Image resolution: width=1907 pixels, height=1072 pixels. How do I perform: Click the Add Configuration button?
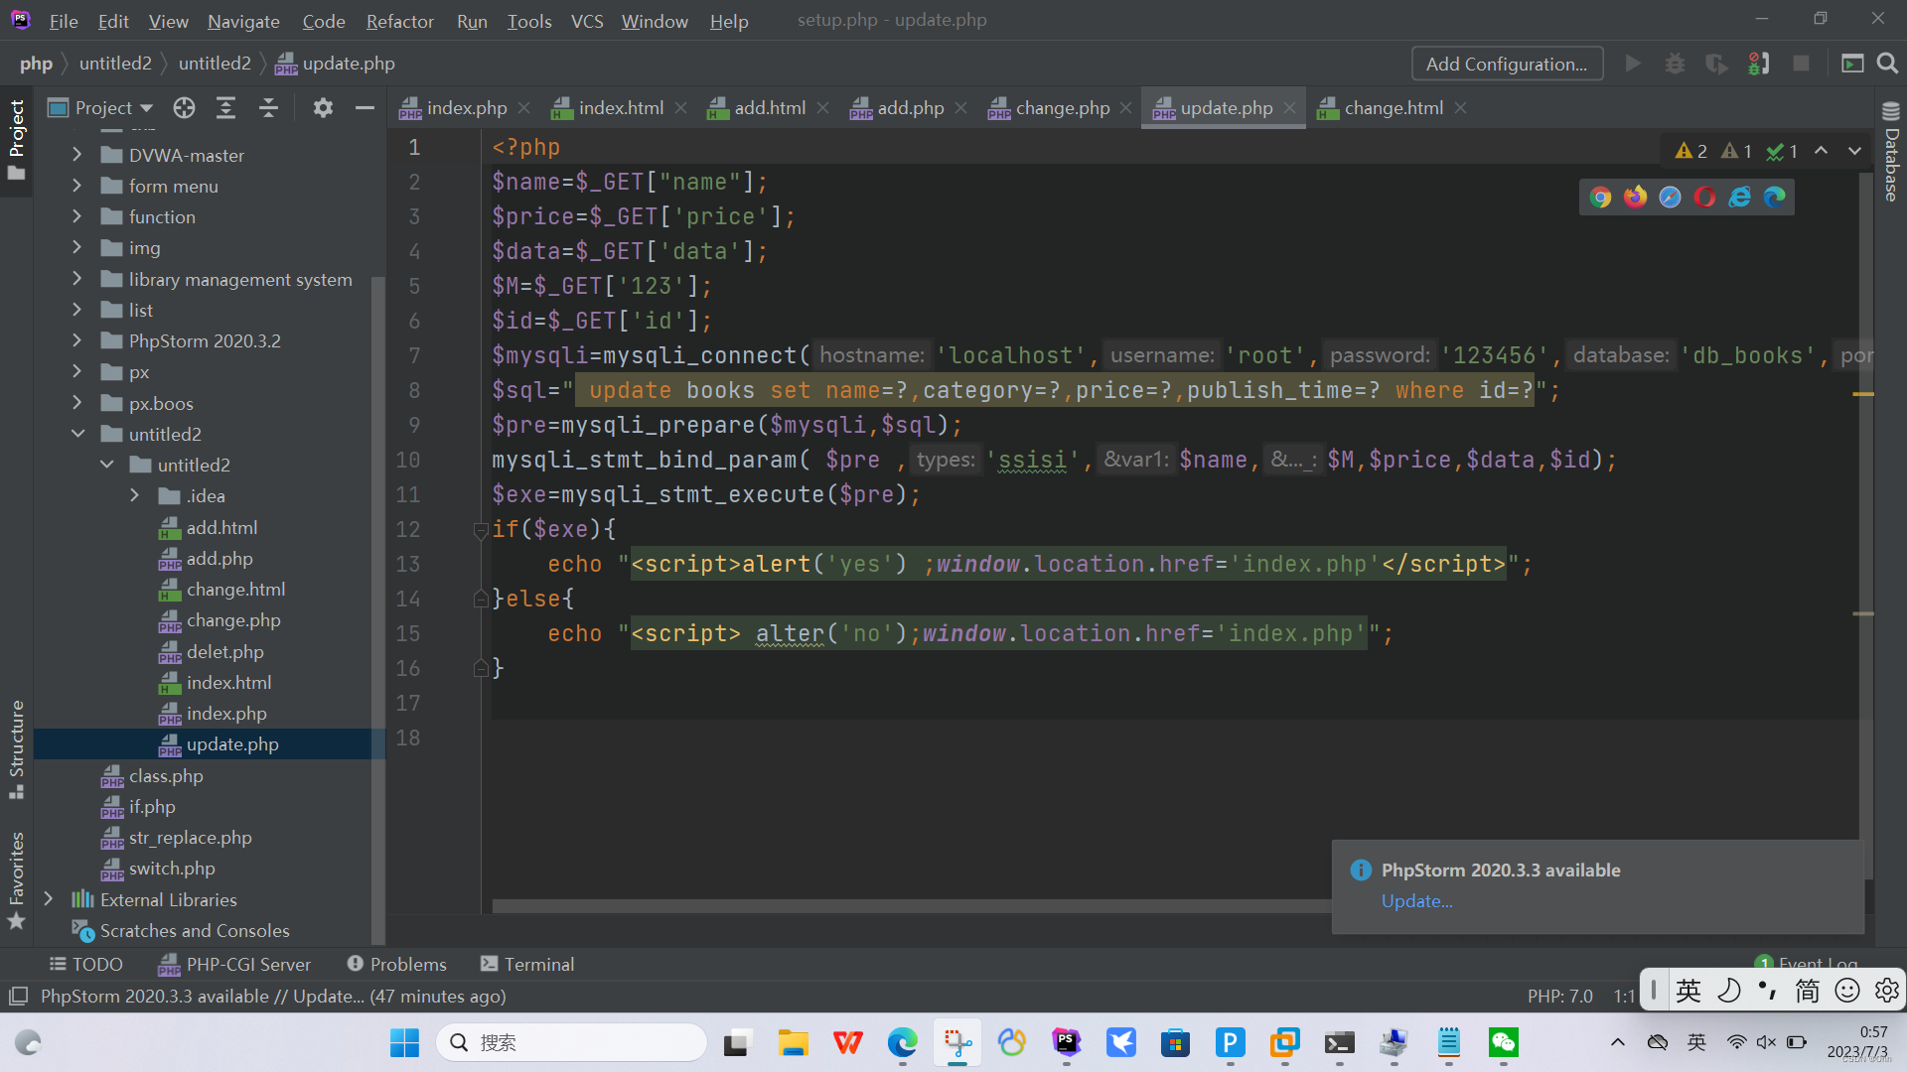[1506, 64]
